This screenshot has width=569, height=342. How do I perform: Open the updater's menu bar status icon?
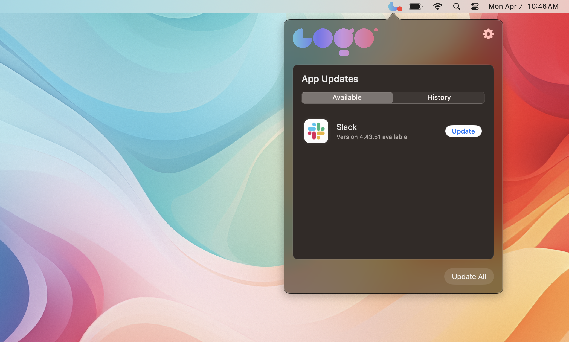(x=395, y=6)
